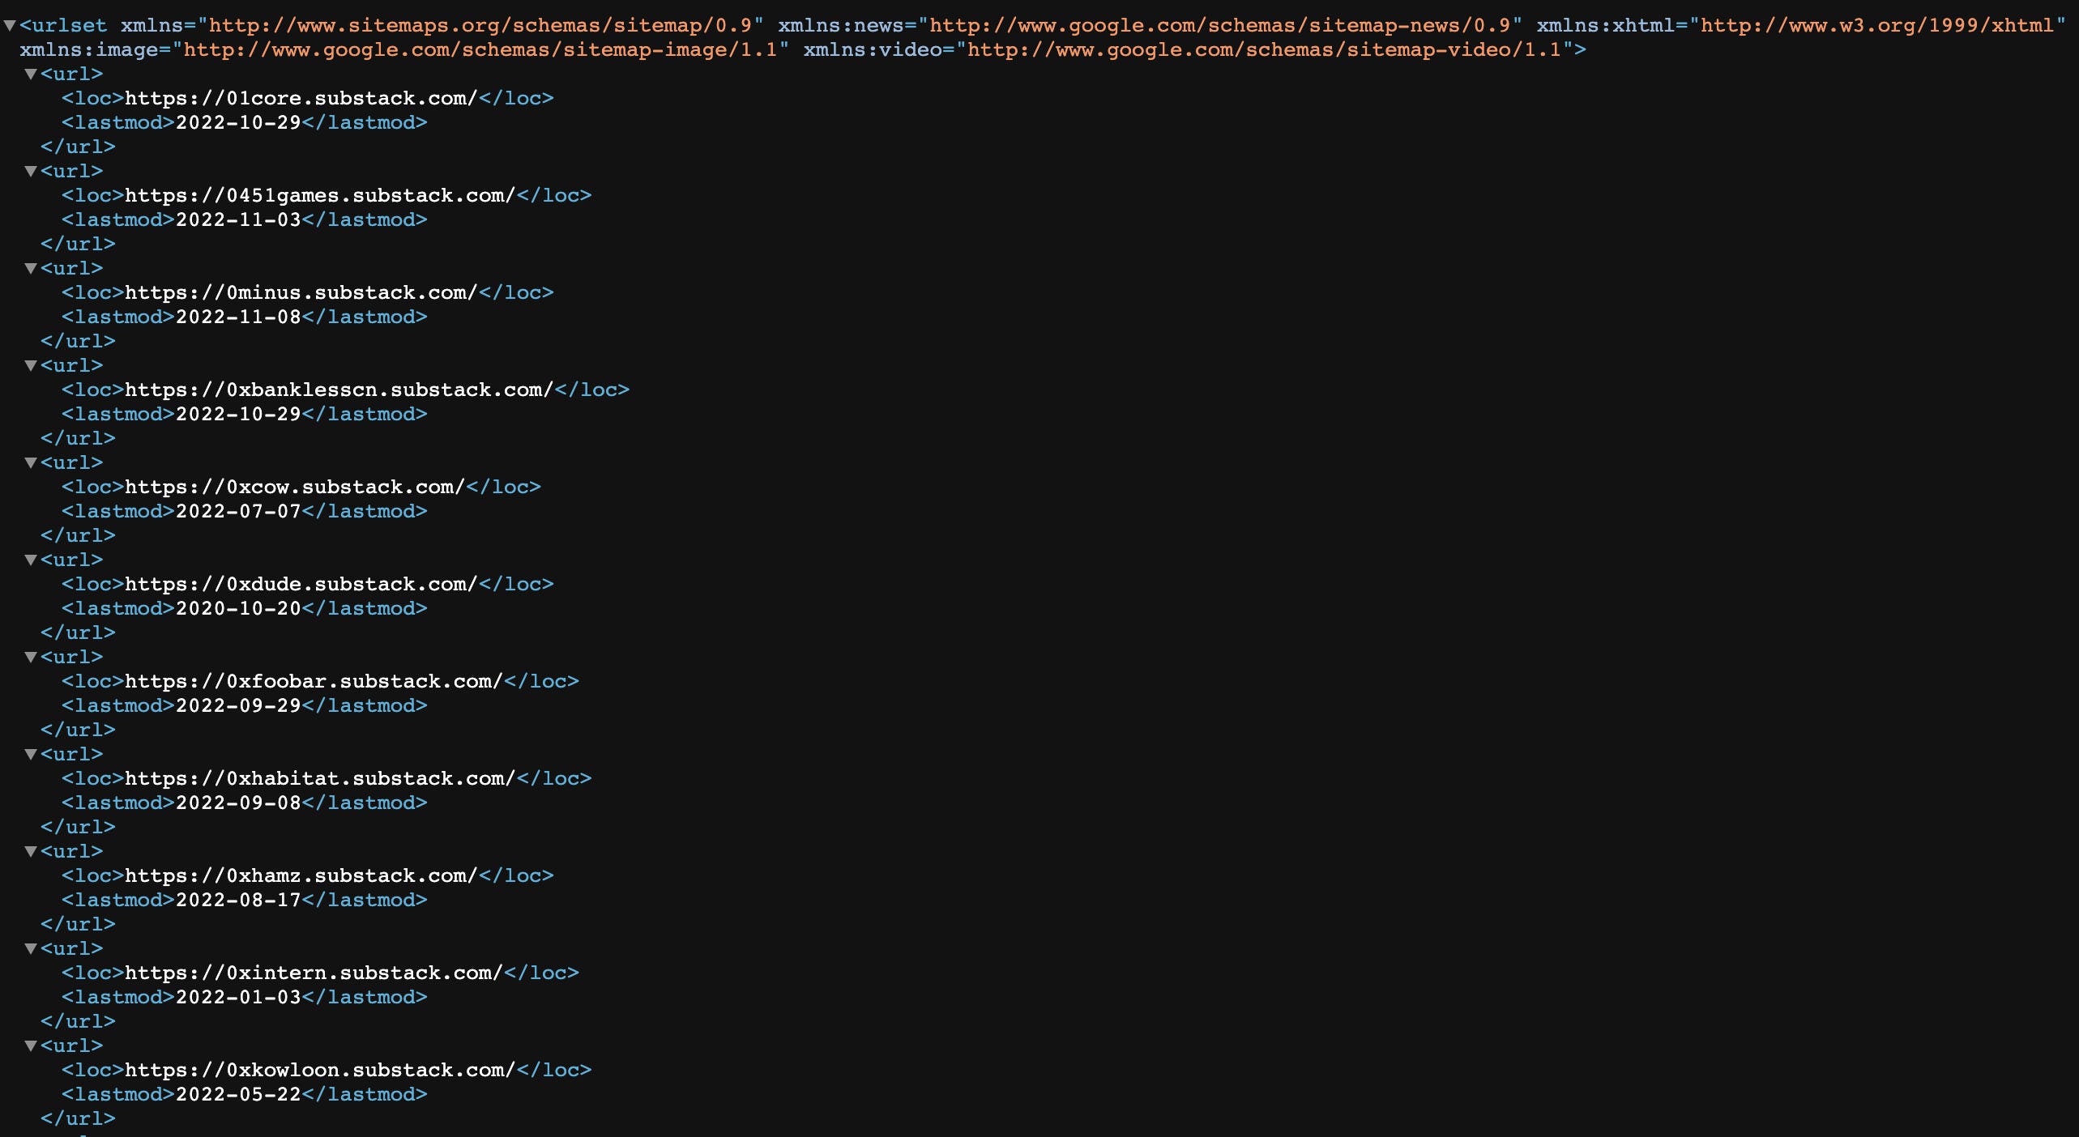Click the https://0451games.substack.com/ loc text

(x=320, y=196)
